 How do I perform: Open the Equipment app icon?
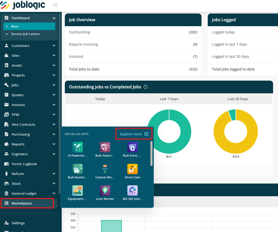pyautogui.click(x=78, y=191)
